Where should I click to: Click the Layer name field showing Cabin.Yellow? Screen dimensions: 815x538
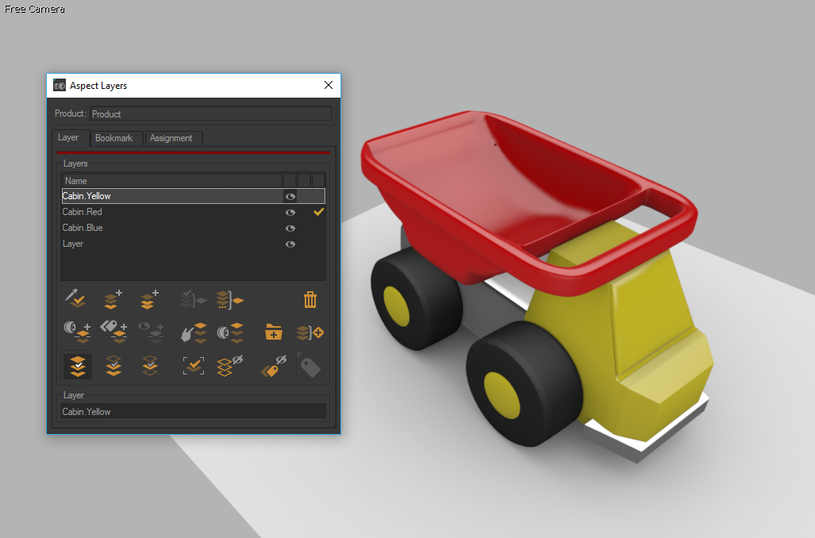pos(193,412)
